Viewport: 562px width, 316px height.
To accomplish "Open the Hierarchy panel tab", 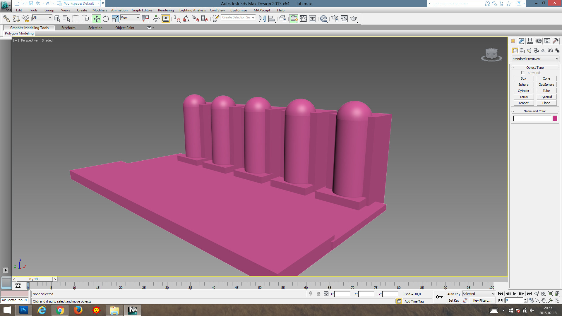I will (x=530, y=41).
